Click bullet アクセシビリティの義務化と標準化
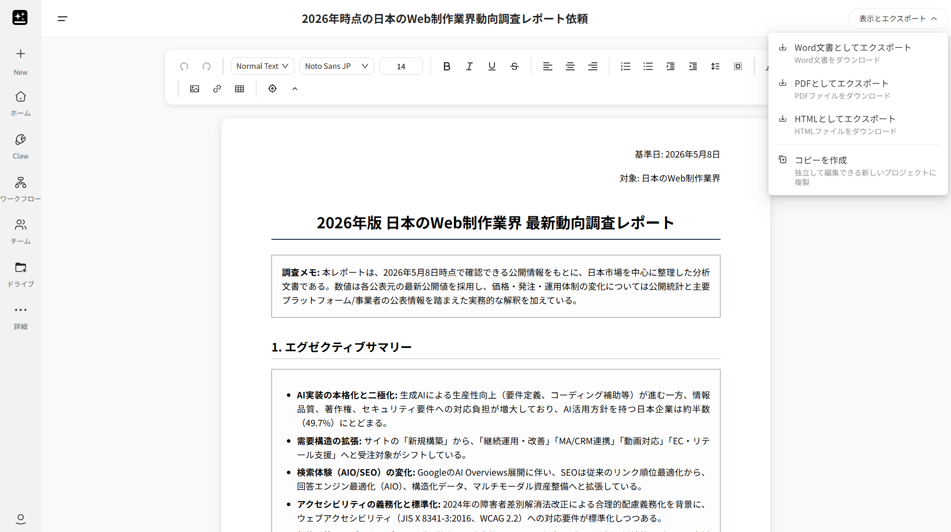 503,512
